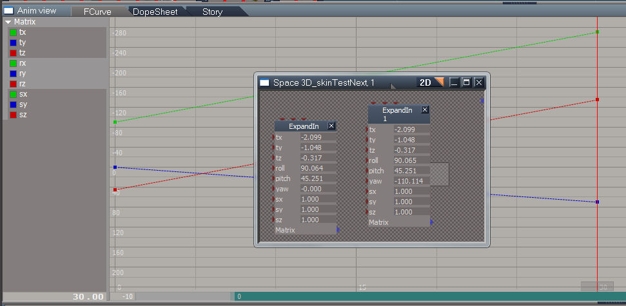Image resolution: width=626 pixels, height=306 pixels.
Task: Click the sz input pin of ExpandIn
Action: click(273, 220)
